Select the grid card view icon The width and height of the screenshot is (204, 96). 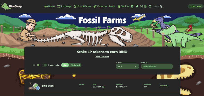point(34,65)
